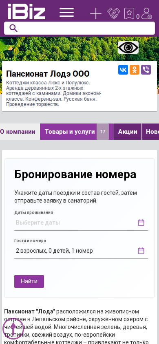This screenshot has height=344, width=159.
Task: Click the plus add icon
Action: pyautogui.click(x=96, y=13)
